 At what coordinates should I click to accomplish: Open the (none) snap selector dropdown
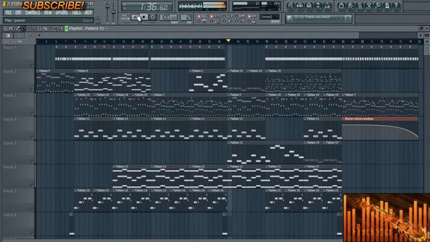click(x=269, y=17)
